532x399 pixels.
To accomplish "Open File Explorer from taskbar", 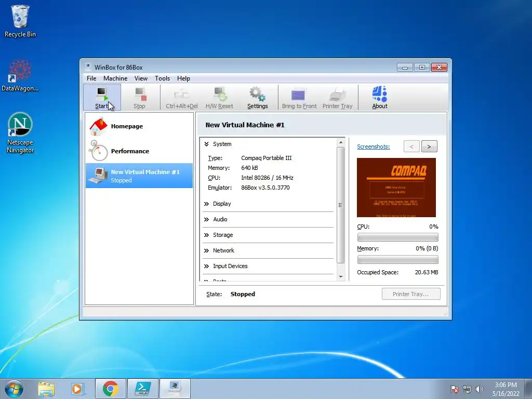I will point(46,389).
